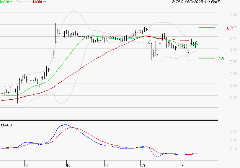Select the green support line at 758

pos(207,58)
